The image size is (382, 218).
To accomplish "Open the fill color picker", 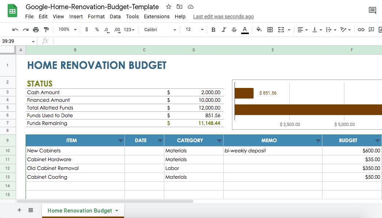I will (259, 30).
